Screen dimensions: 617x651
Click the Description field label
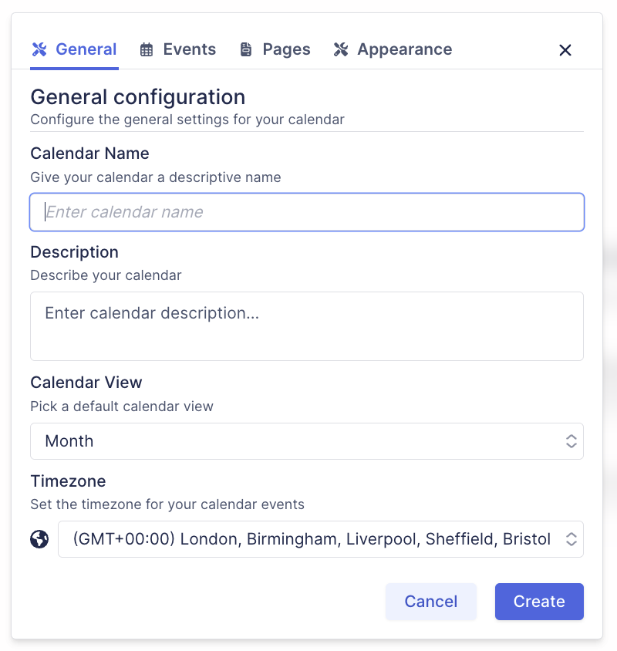pos(74,252)
